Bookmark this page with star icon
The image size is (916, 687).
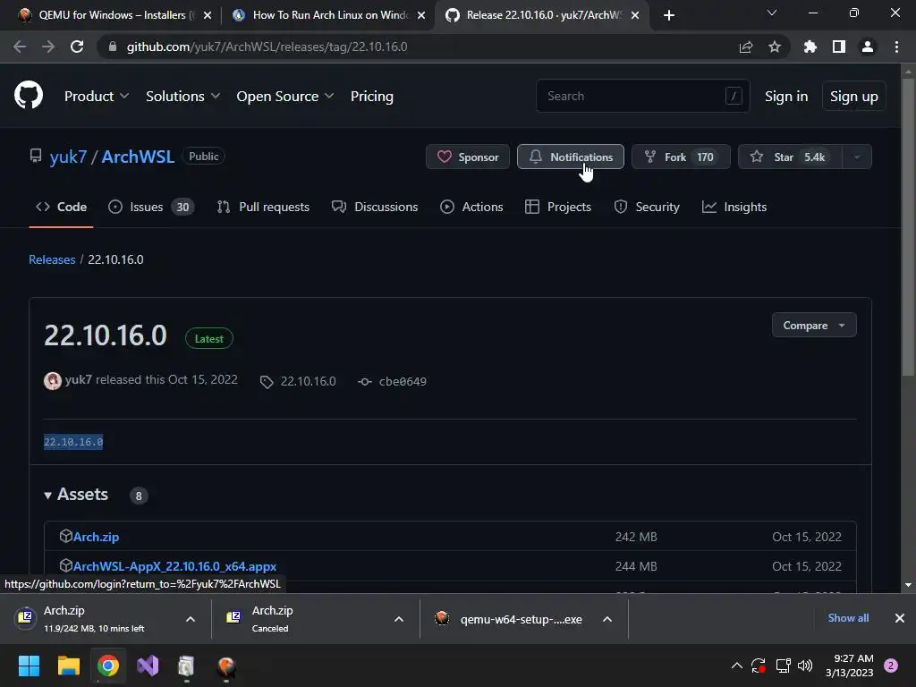pyautogui.click(x=775, y=47)
